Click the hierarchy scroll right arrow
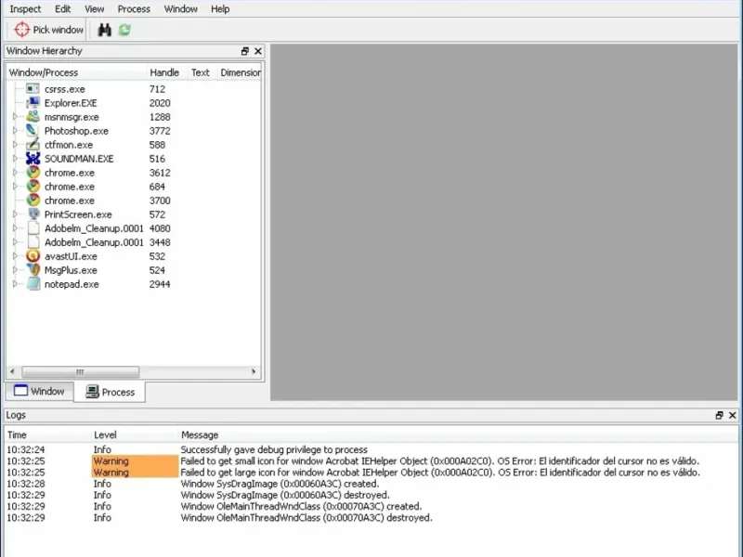 point(254,372)
